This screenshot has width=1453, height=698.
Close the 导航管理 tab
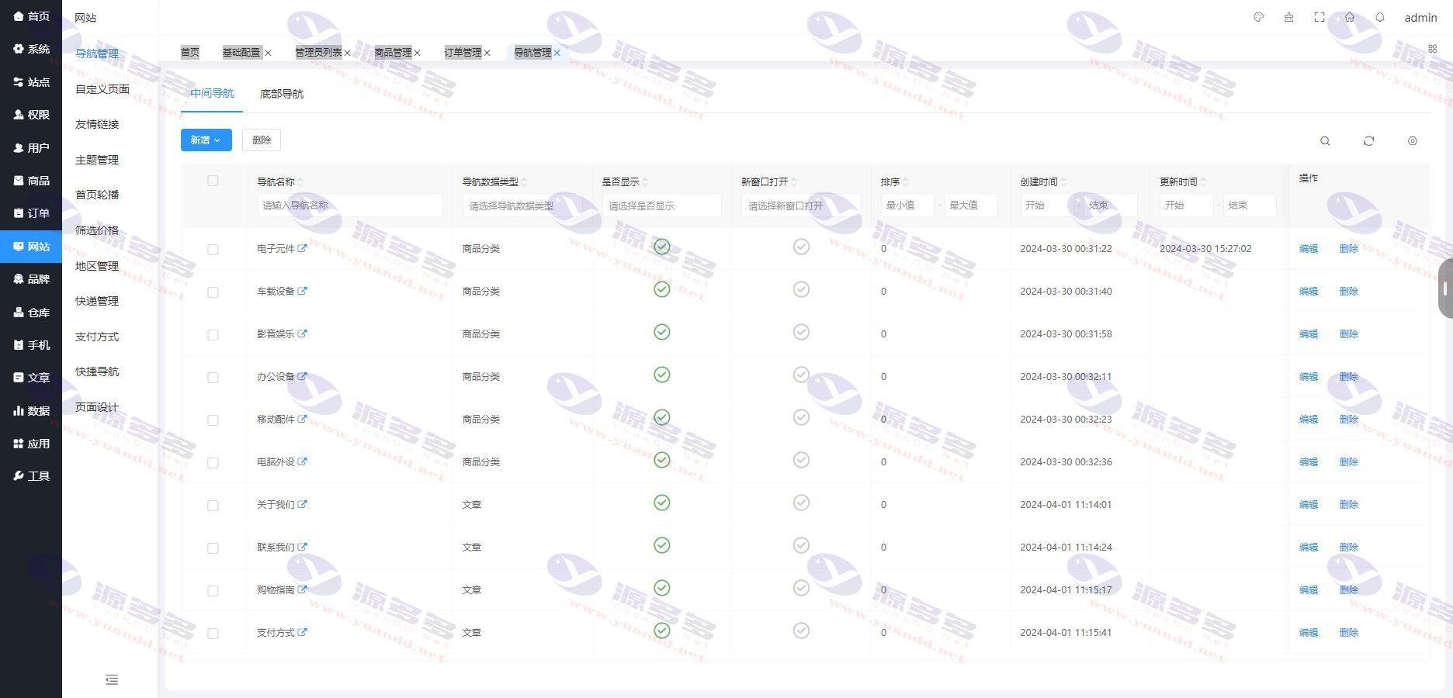pos(557,53)
